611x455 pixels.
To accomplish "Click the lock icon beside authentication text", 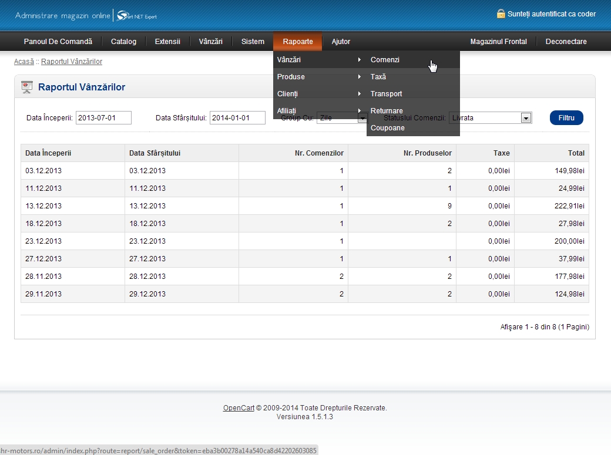I will click(x=501, y=14).
